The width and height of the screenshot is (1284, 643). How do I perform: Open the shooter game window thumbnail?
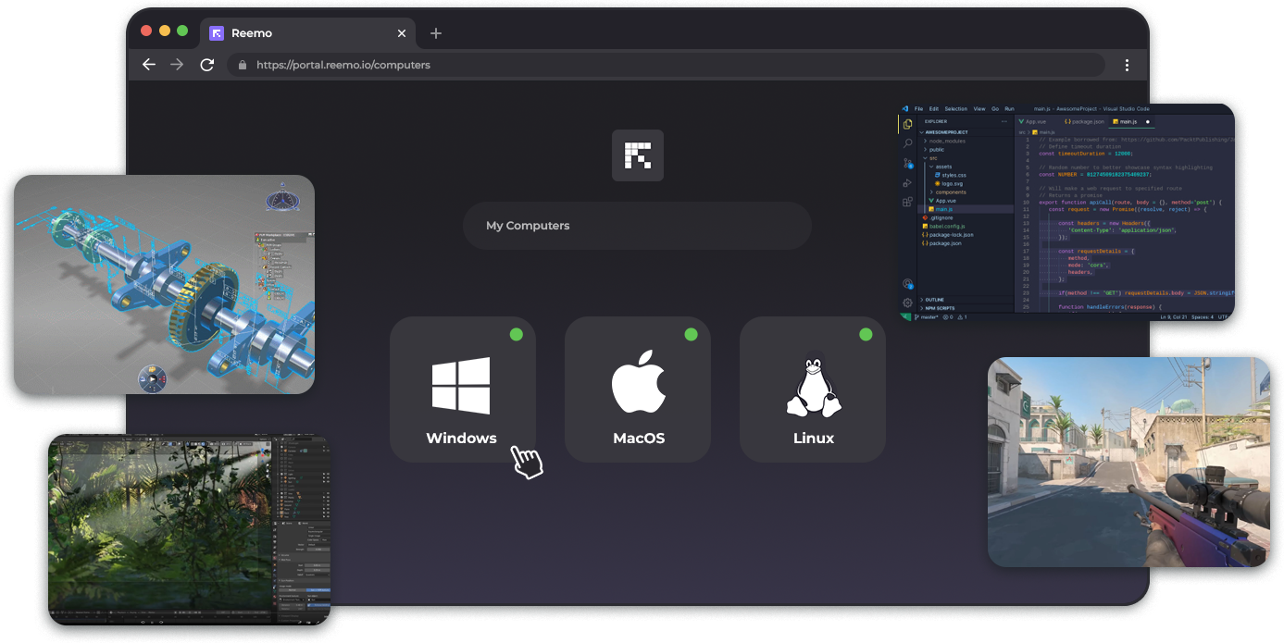[x=1128, y=462]
